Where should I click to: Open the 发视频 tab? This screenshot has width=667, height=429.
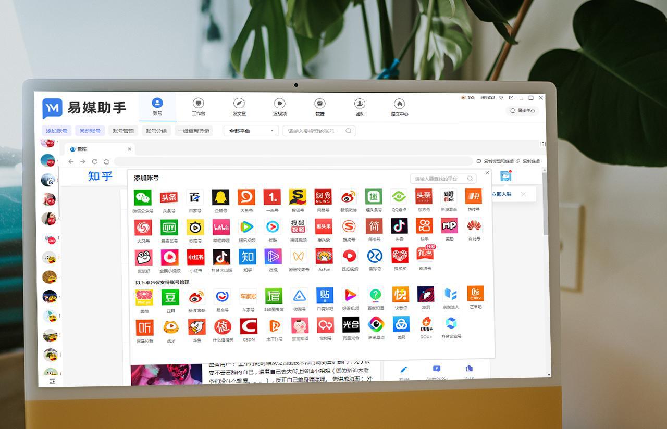[279, 107]
